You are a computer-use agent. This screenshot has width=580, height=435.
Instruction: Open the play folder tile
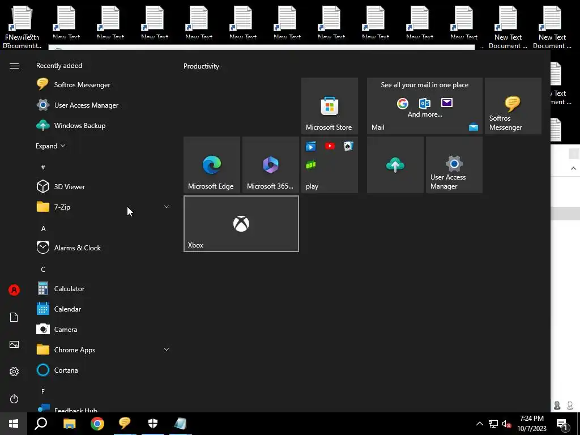click(x=330, y=165)
